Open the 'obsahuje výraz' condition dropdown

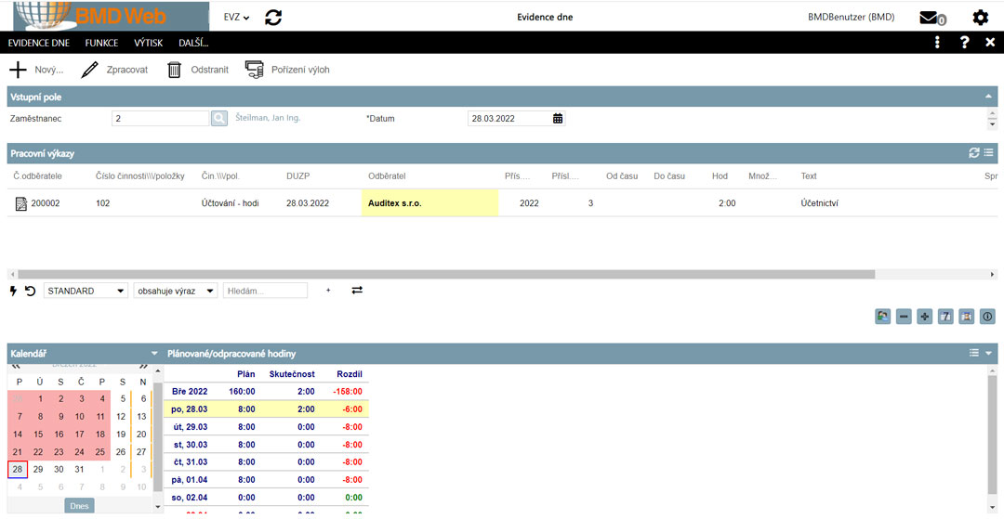(x=175, y=291)
